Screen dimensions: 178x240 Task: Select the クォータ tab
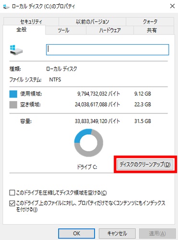click(150, 22)
